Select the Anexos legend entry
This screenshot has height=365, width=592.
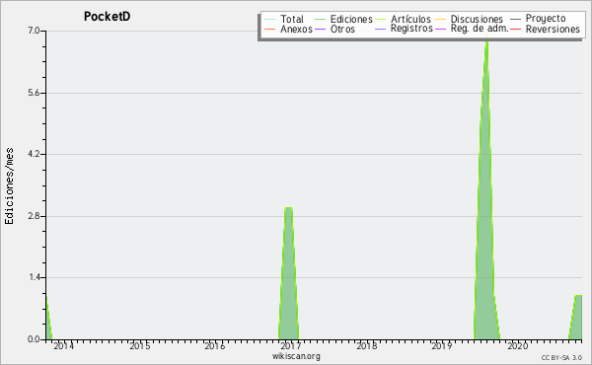coord(296,29)
